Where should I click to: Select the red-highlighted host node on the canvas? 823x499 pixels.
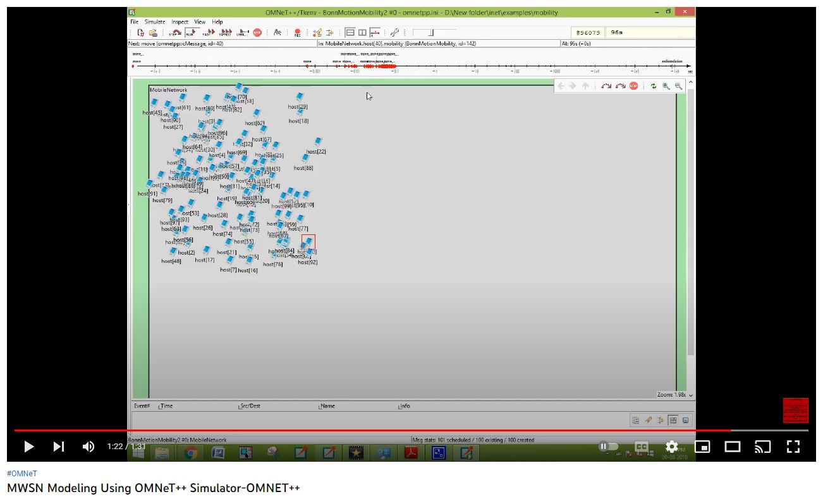pyautogui.click(x=308, y=242)
